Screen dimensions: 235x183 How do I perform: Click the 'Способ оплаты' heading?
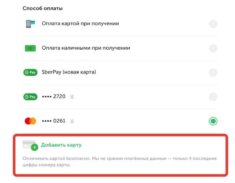[x=43, y=8]
